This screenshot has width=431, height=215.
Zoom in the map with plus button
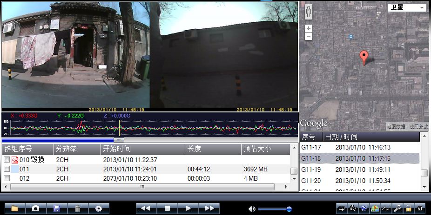tap(309, 28)
